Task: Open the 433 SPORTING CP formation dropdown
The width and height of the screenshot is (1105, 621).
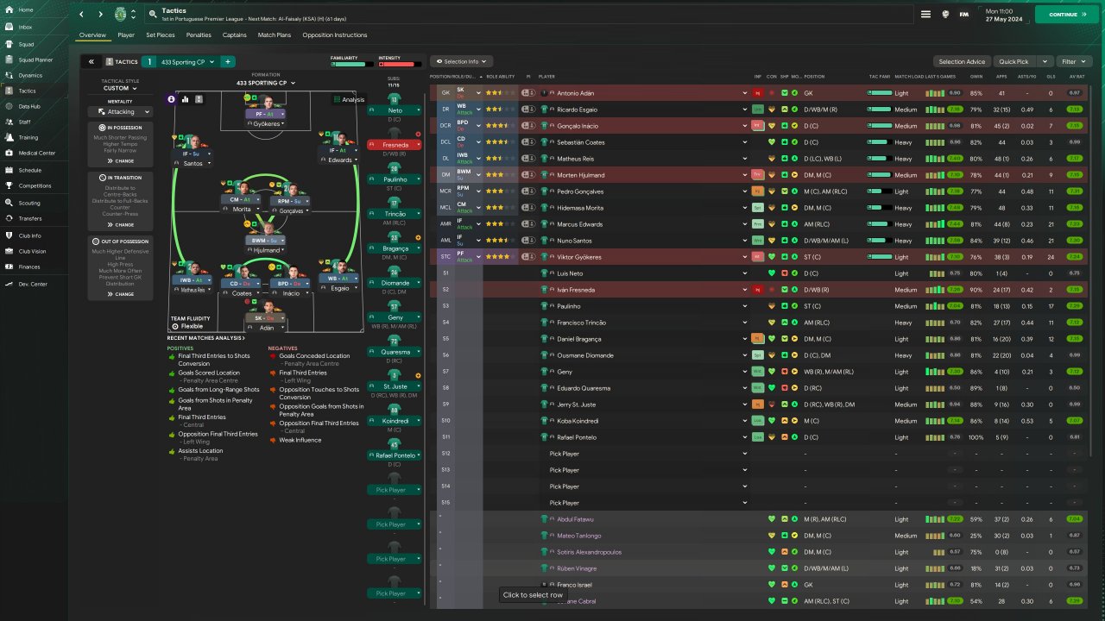Action: (x=266, y=83)
